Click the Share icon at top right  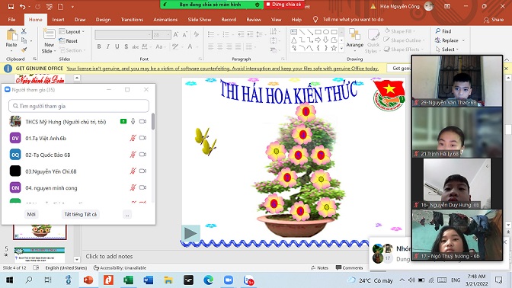[x=486, y=20]
